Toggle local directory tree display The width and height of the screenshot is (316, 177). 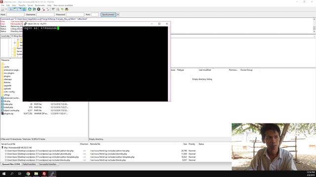tap(15, 9)
